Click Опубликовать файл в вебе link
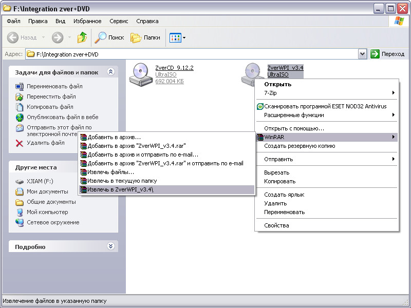 pyautogui.click(x=62, y=117)
